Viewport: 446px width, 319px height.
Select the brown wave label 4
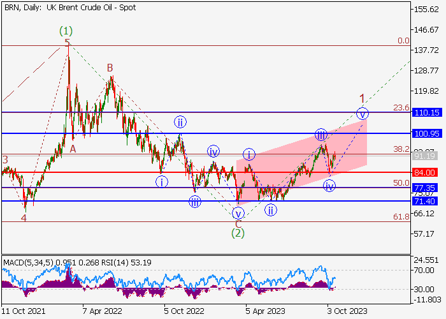pyautogui.click(x=24, y=218)
